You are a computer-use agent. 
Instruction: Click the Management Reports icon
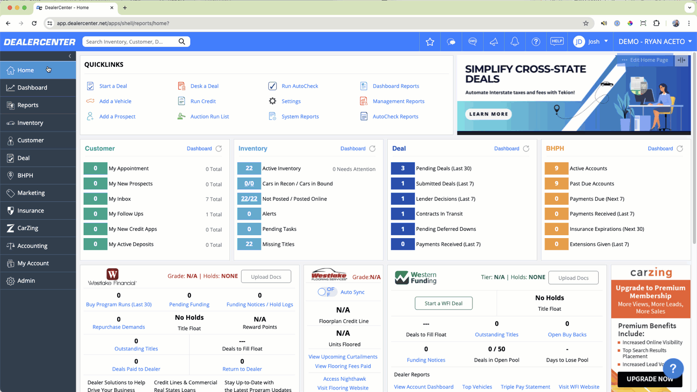pyautogui.click(x=364, y=101)
